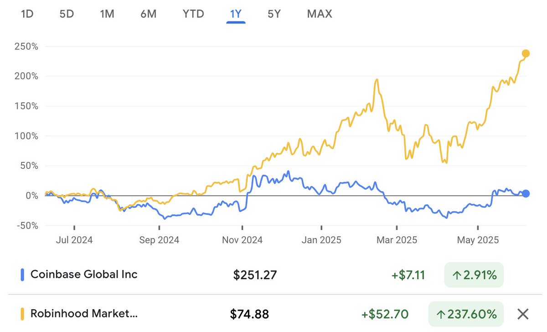Click the blue Coinbase color marker
The height and width of the screenshot is (332, 547).
tap(22, 275)
